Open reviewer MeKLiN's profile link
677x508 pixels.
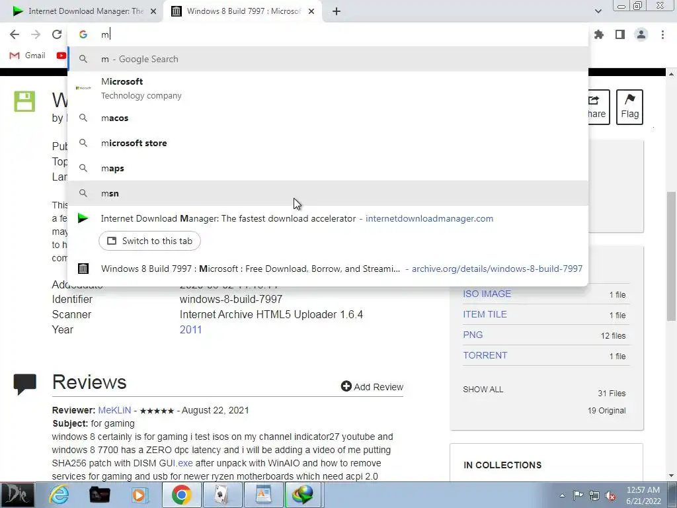(114, 410)
